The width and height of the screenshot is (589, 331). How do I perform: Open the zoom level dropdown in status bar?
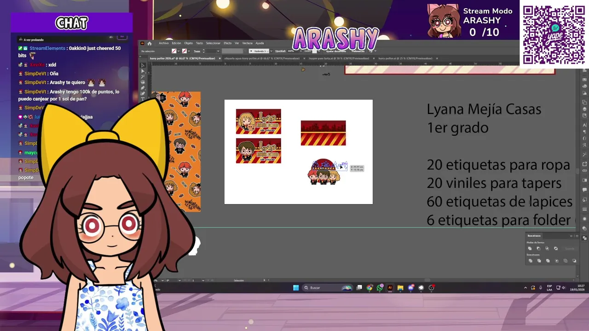[x=162, y=280]
